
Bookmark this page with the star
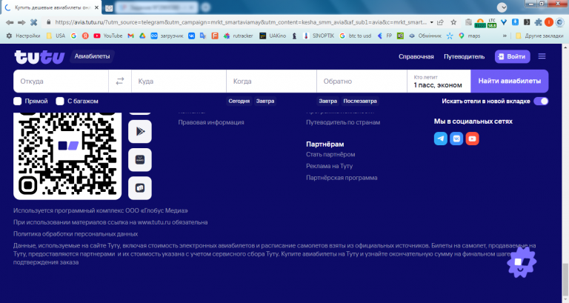(x=453, y=22)
